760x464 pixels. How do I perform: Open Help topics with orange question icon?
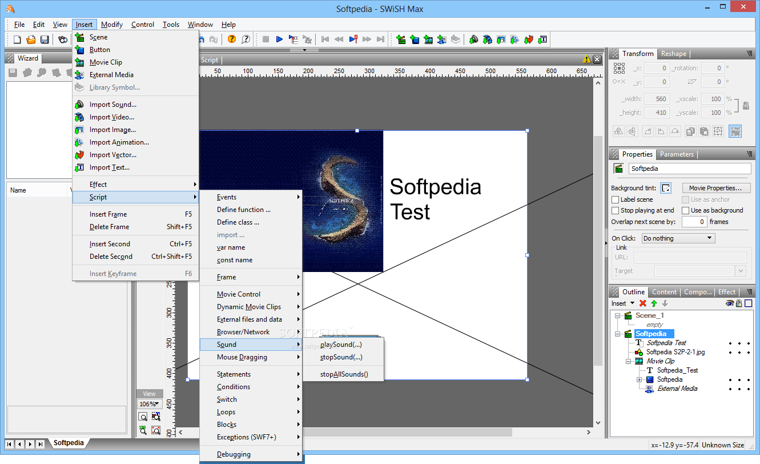point(231,39)
